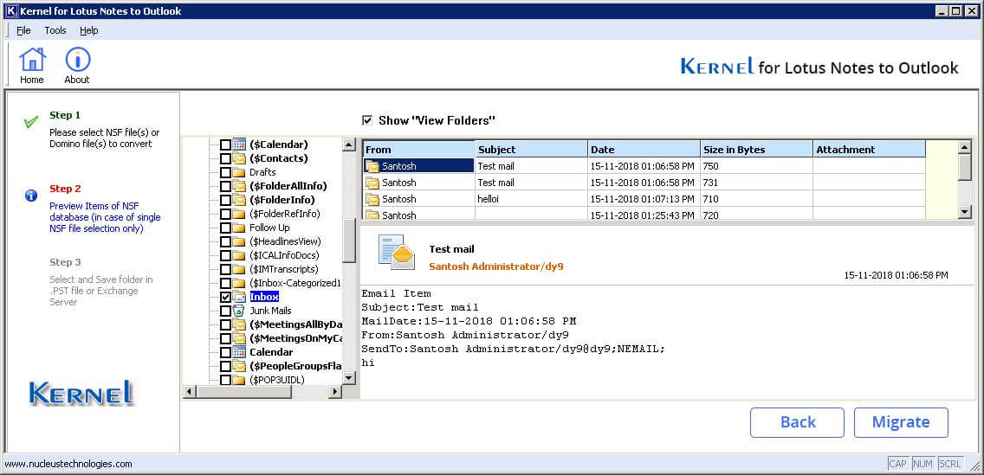The height and width of the screenshot is (475, 984).
Task: Click mail list scroll up arrow
Action: click(965, 147)
